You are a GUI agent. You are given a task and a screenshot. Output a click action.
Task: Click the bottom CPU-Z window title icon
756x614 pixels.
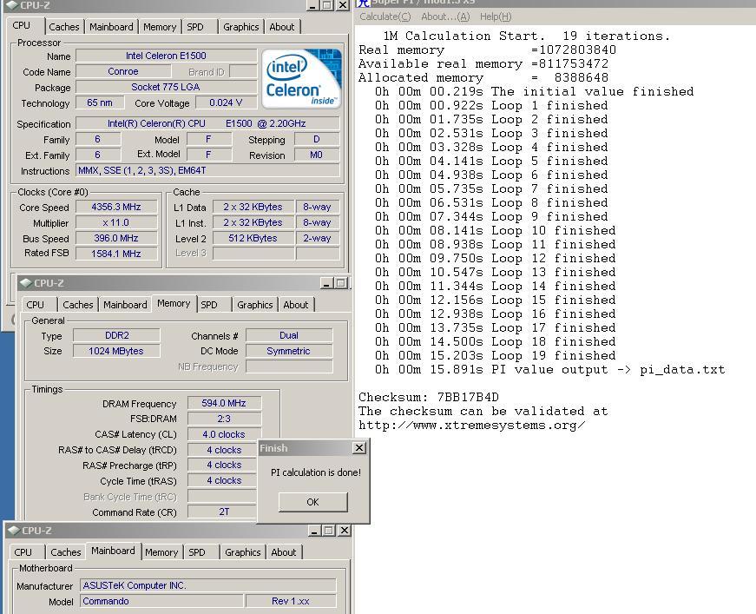pos(14,530)
